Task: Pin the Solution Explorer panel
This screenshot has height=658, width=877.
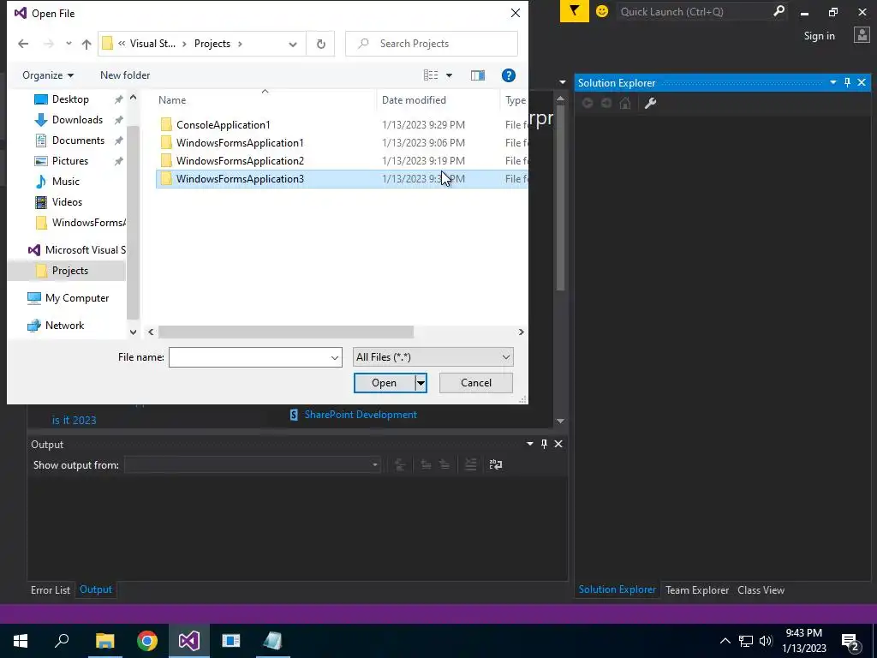Action: [x=847, y=83]
